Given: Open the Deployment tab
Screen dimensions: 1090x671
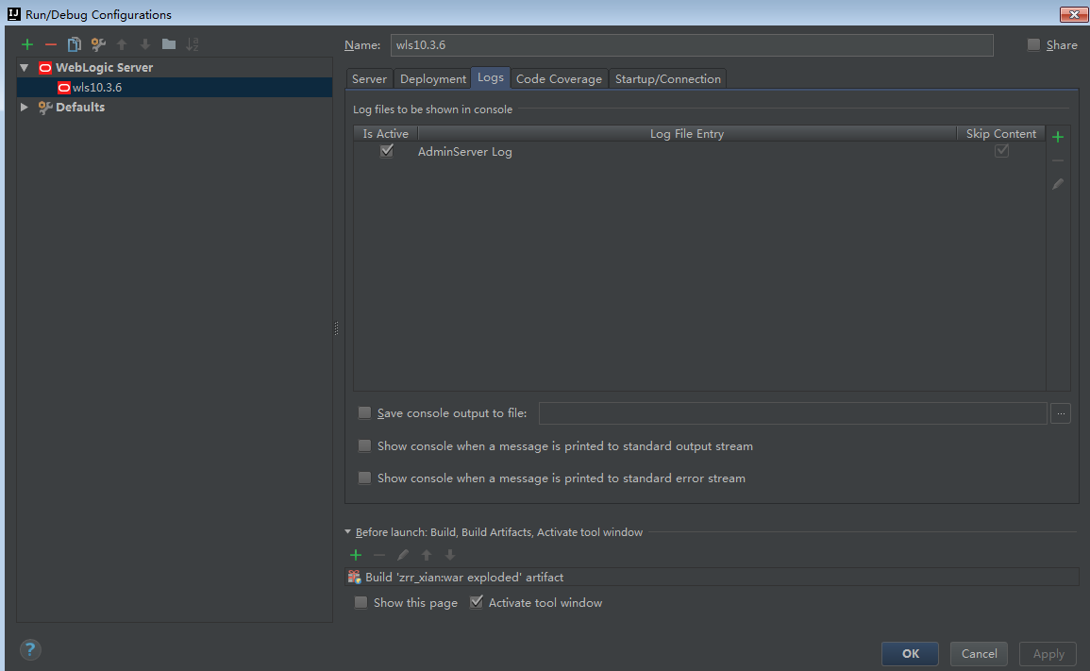Looking at the screenshot, I should [433, 78].
